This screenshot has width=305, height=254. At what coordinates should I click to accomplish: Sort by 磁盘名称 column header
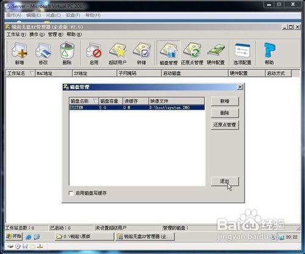(x=84, y=101)
